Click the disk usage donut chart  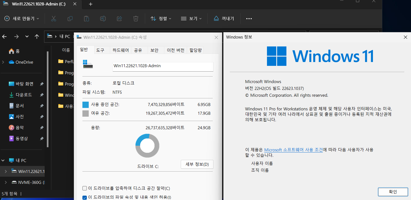pyautogui.click(x=147, y=146)
